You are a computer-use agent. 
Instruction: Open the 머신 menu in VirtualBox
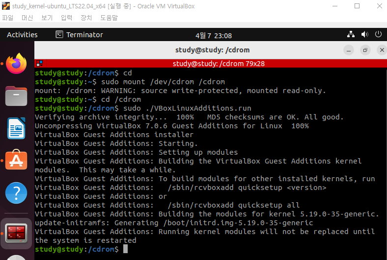click(x=27, y=18)
